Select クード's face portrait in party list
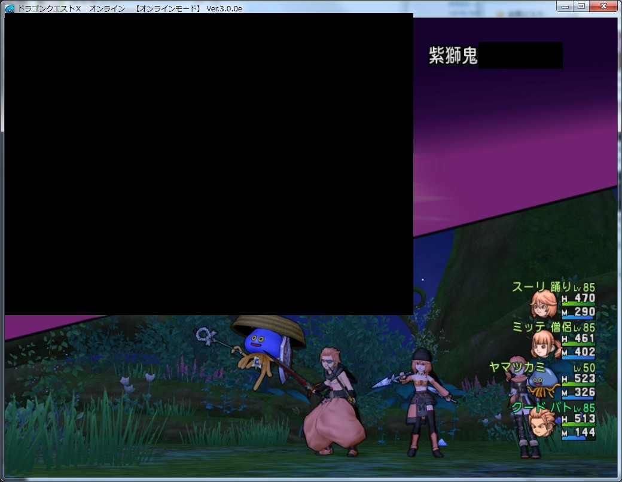The height and width of the screenshot is (482, 622). (x=542, y=422)
